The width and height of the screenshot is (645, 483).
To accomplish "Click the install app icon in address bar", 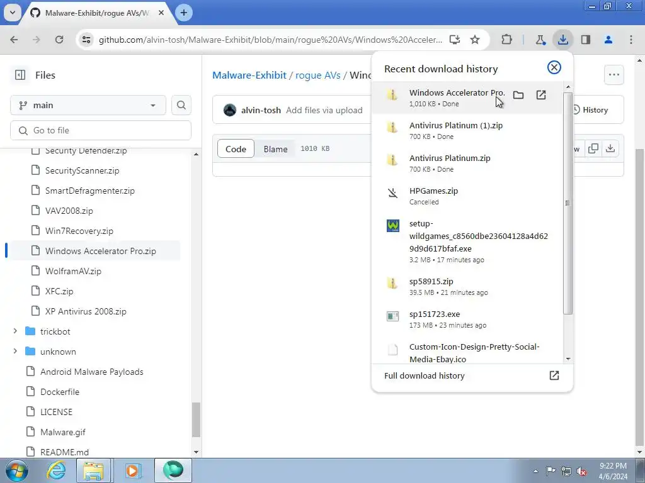I will [x=454, y=40].
